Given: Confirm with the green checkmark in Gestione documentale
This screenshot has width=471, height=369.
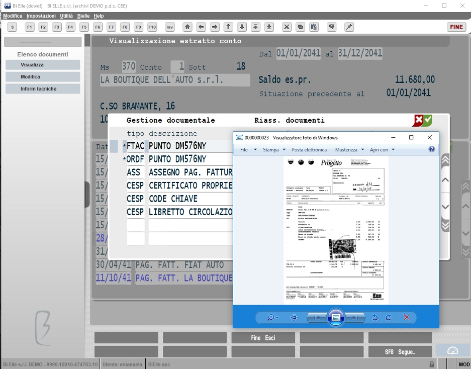Looking at the screenshot, I should point(428,120).
